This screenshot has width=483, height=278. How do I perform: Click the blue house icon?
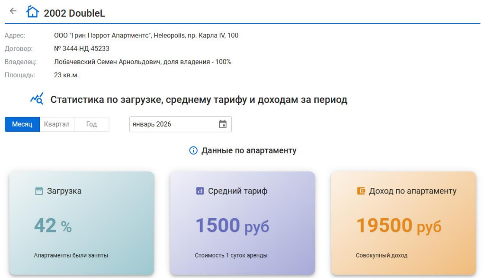(x=32, y=12)
